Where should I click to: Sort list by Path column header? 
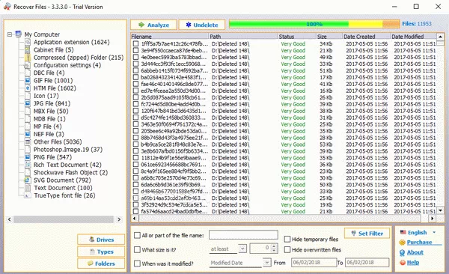point(243,37)
